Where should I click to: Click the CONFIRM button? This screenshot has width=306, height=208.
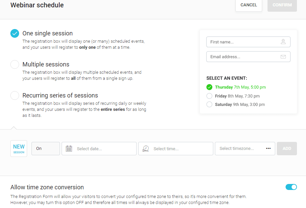282,5
